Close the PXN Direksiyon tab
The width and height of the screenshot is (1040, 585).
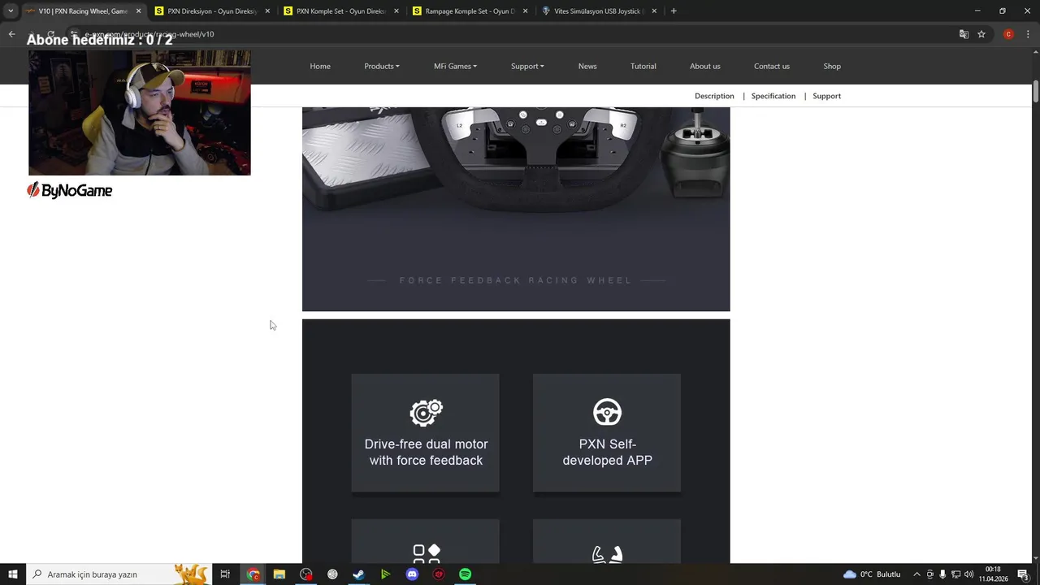(267, 11)
